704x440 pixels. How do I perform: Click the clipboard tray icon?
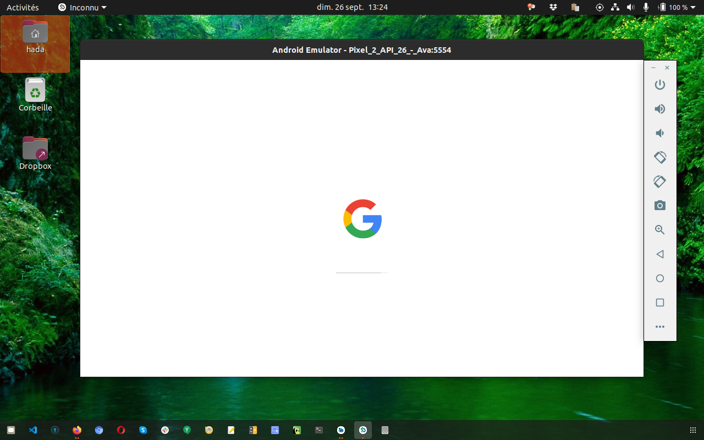pos(575,7)
